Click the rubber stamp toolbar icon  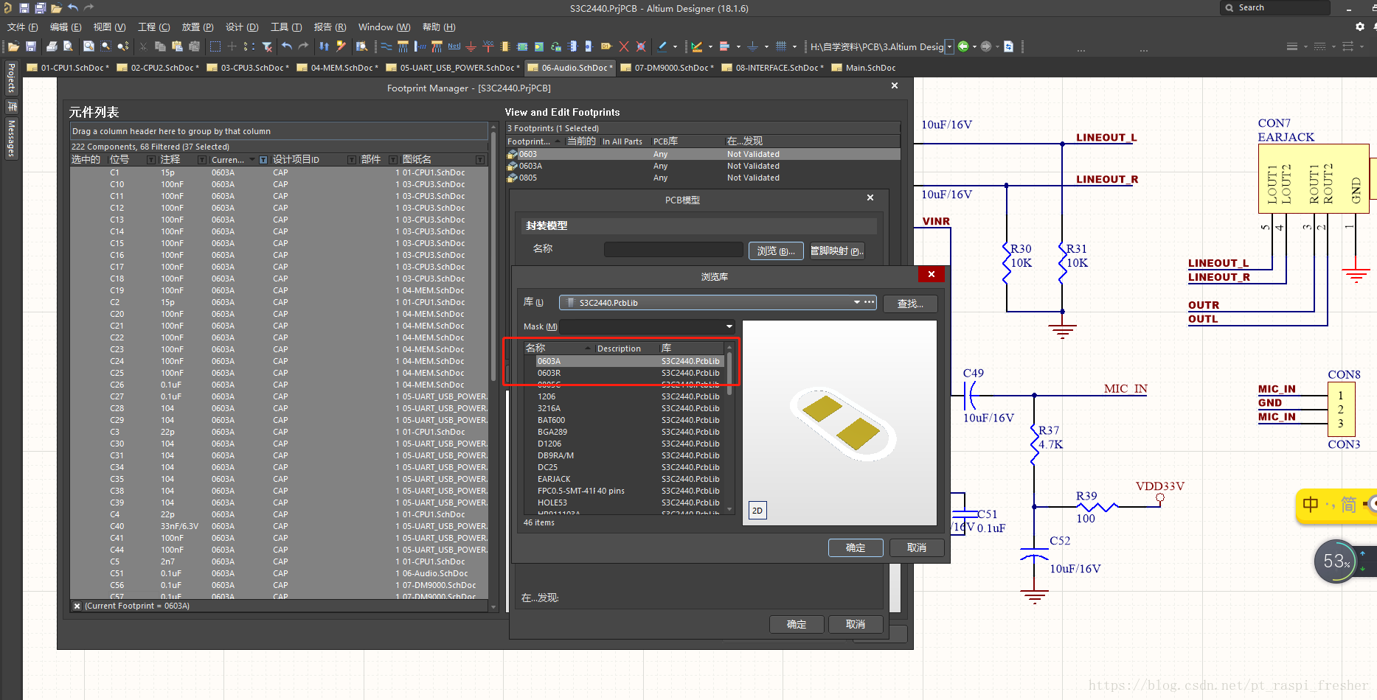point(194,46)
